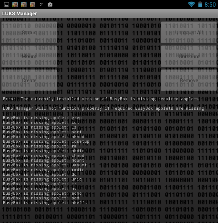Tap the 2' notification icon
Image resolution: width=218 pixels, height=223 pixels.
tap(41, 5)
